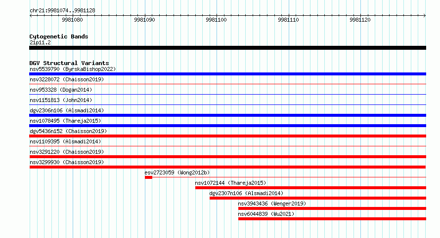Image resolution: width=440 pixels, height=238 pixels.
Task: Click the red bar under nsv3299930
Action: coord(227,167)
